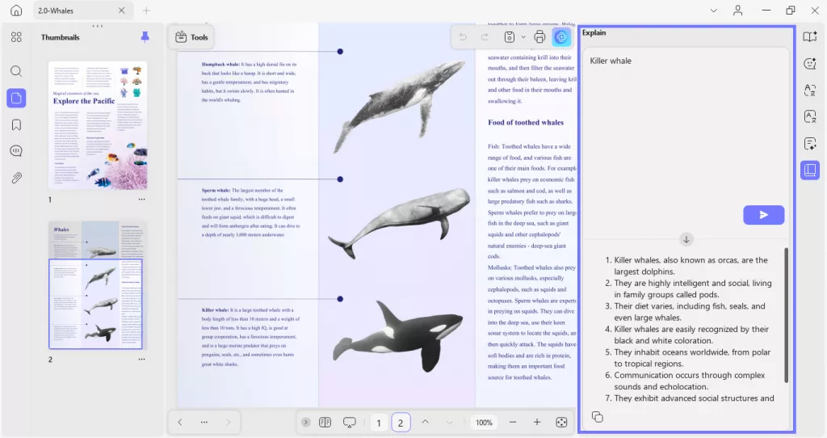
Task: Open the attachments paperclip icon
Action: pyautogui.click(x=16, y=178)
